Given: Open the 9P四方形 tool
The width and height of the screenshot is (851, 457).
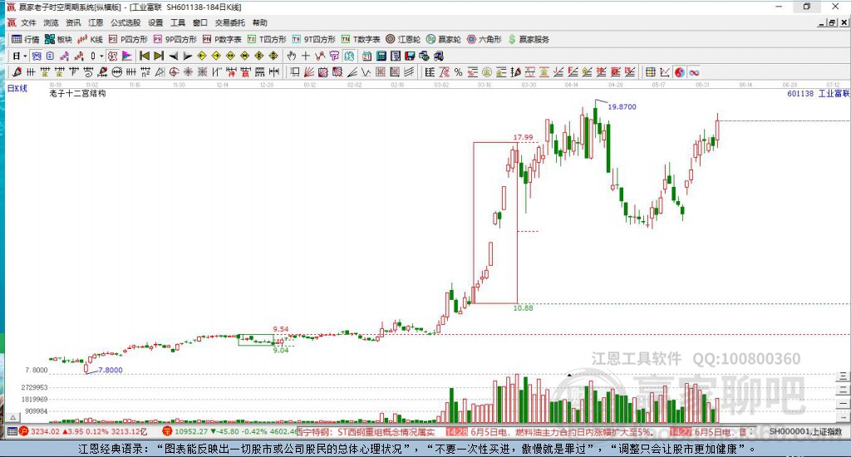Looking at the screenshot, I should [175, 39].
